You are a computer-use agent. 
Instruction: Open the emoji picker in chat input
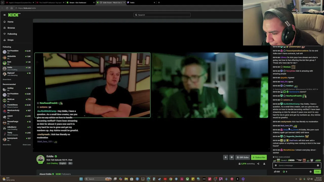point(318,166)
